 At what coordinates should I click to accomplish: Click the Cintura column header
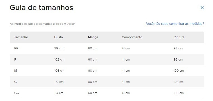click(x=179, y=37)
